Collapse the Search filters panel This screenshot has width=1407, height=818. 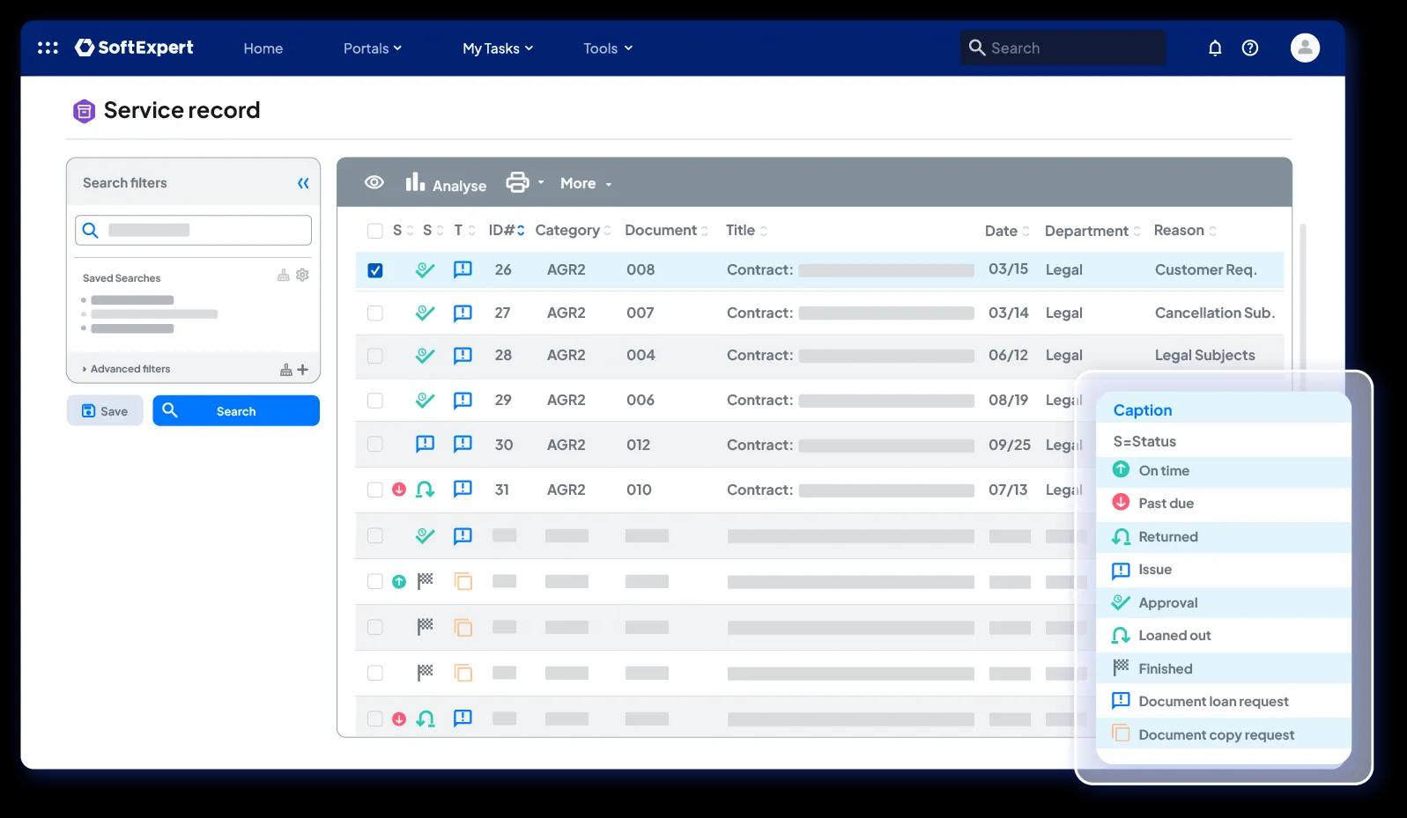coord(303,183)
